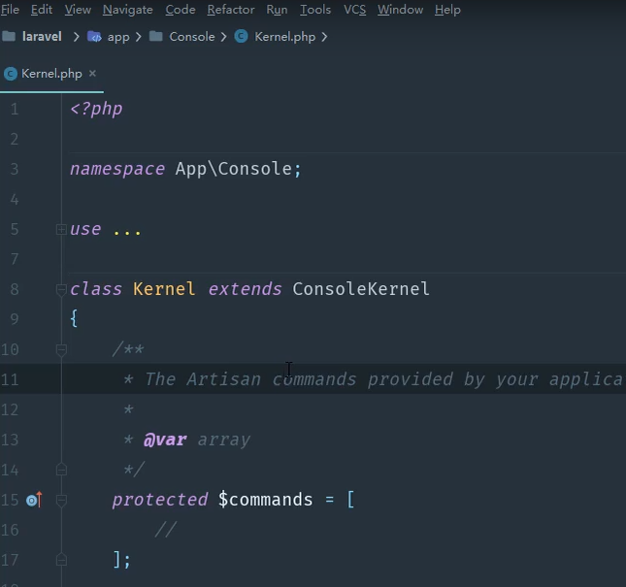Click the Console breadcrumb label
The width and height of the screenshot is (626, 587).
point(191,37)
